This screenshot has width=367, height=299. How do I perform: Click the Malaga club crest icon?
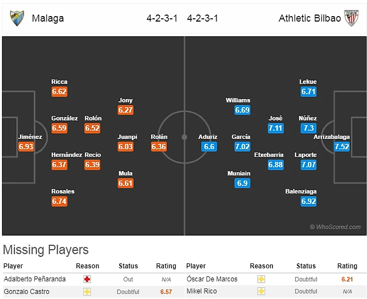(17, 19)
